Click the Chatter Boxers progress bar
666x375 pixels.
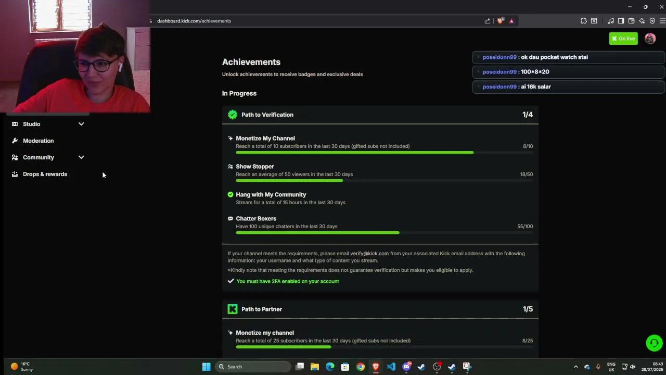[x=384, y=233]
